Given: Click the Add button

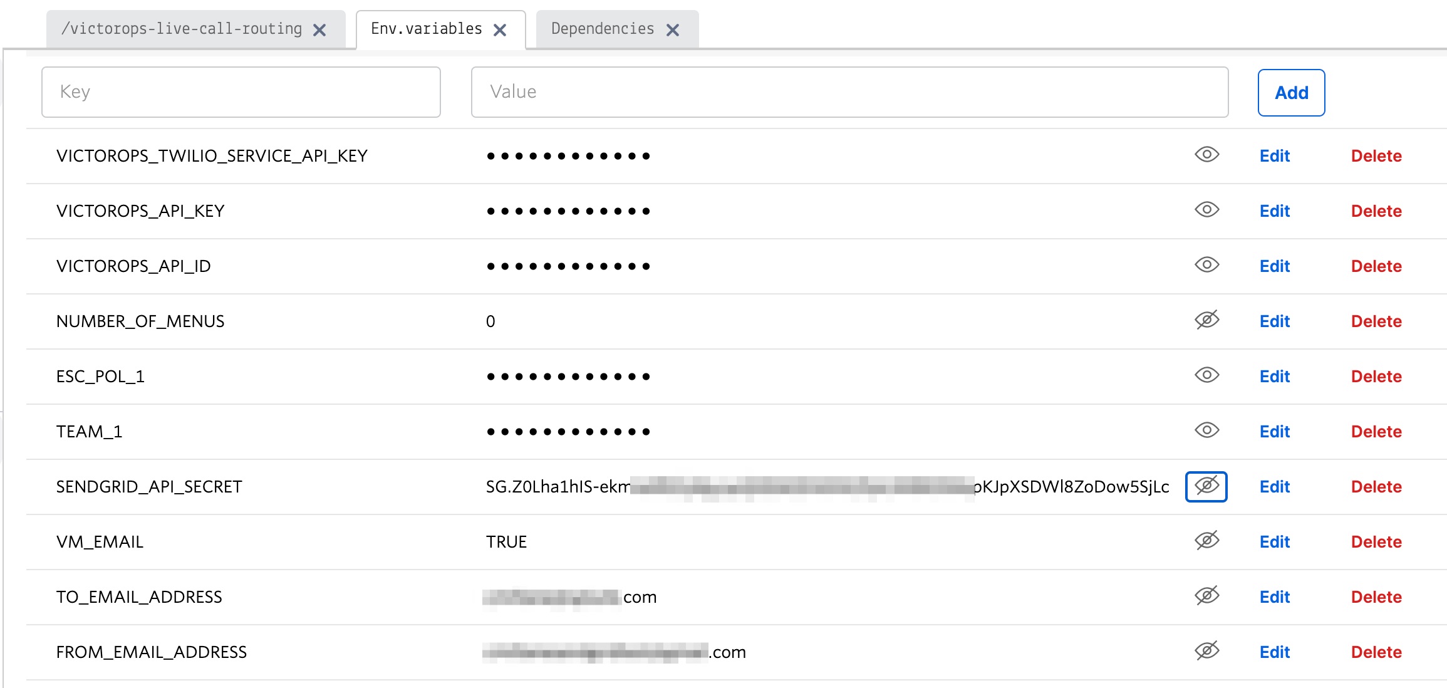Looking at the screenshot, I should point(1291,92).
